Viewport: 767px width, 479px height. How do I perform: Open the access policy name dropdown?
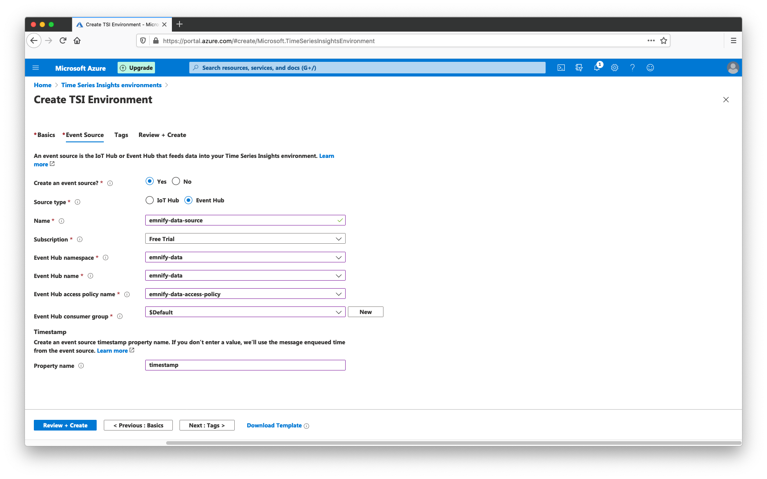[x=245, y=294]
